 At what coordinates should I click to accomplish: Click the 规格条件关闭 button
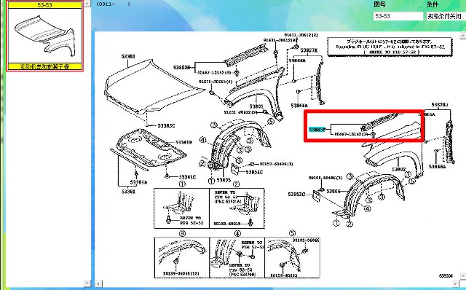coord(446,16)
